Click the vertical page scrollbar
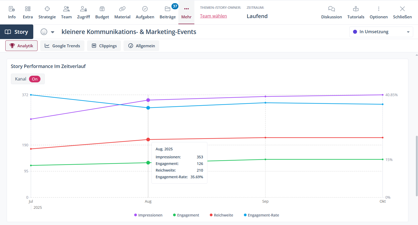 click(416, 166)
